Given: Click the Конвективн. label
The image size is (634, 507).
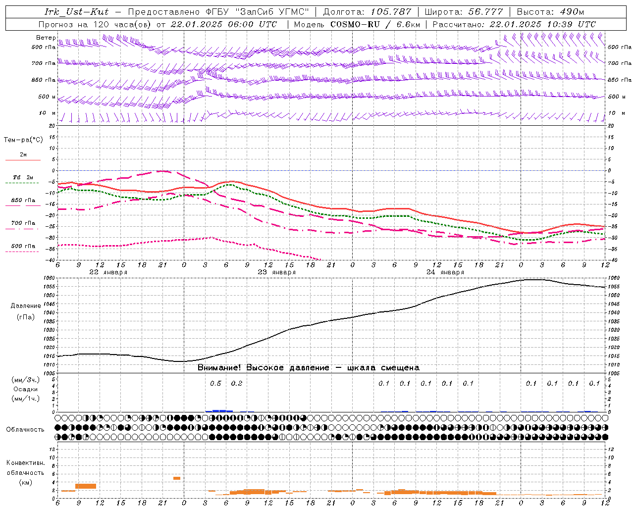Looking at the screenshot, I should [25, 462].
